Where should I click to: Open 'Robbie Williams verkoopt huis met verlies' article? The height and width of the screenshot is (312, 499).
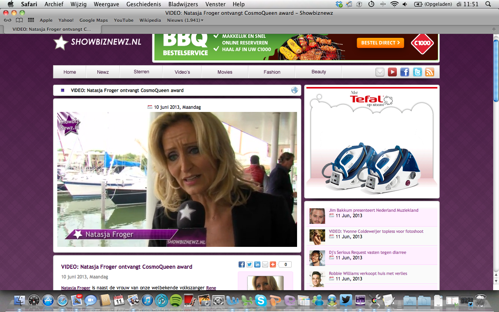(368, 273)
